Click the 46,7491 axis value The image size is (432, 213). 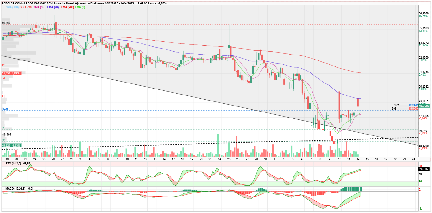pos(423,130)
